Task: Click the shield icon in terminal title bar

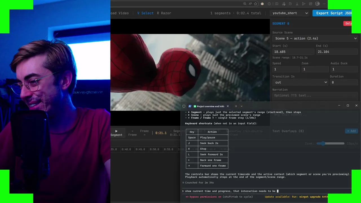Action: [x=184, y=106]
